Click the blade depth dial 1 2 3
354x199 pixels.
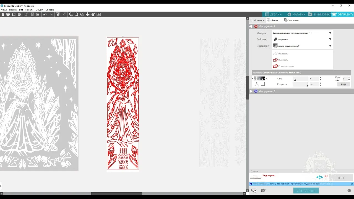[260, 78]
